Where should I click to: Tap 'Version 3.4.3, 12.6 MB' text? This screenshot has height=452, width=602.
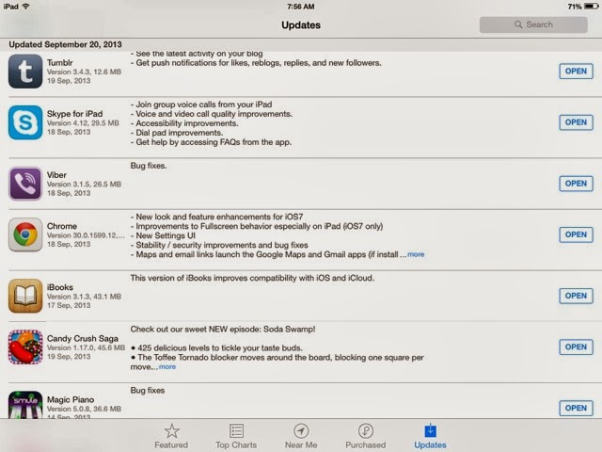click(x=84, y=72)
